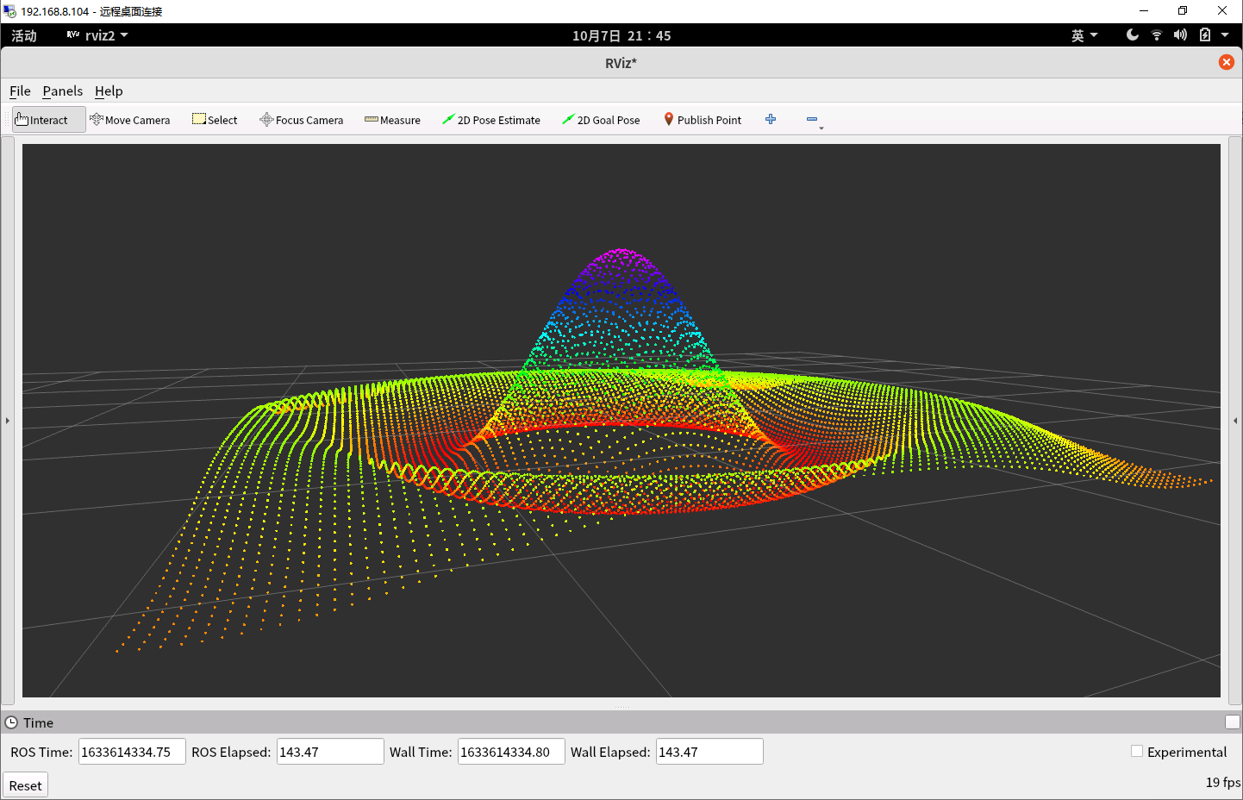Choose the Select tool

(215, 120)
